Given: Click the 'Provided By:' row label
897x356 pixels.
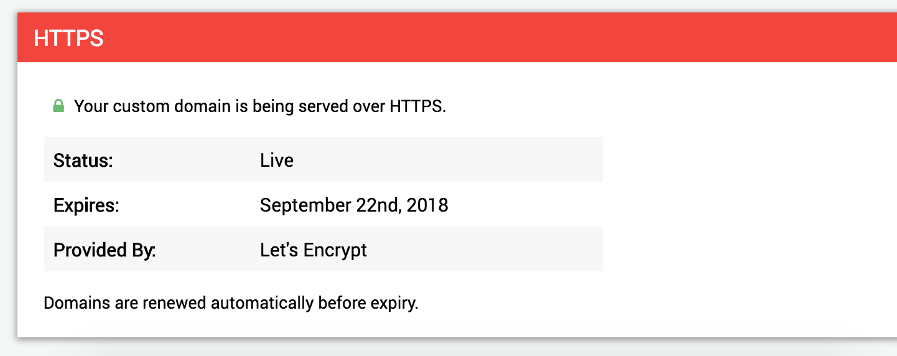Looking at the screenshot, I should click(x=105, y=250).
